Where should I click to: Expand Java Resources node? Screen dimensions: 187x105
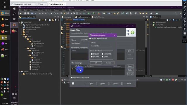click(x=22, y=29)
